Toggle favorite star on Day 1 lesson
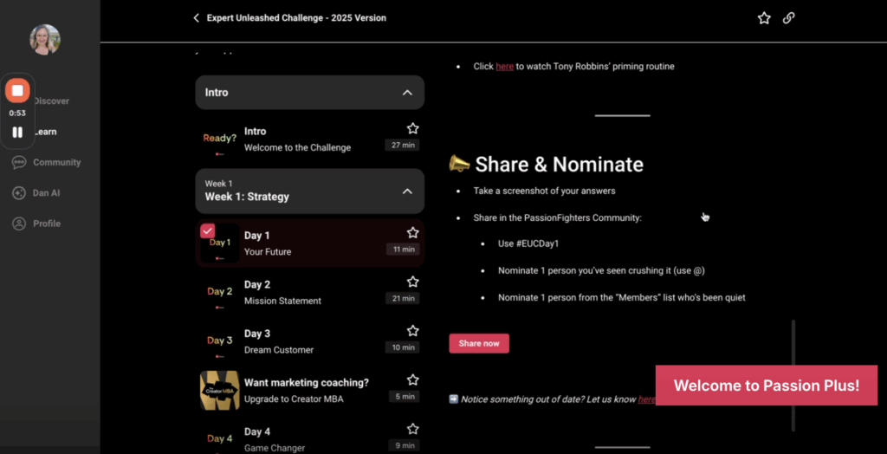 pos(412,233)
